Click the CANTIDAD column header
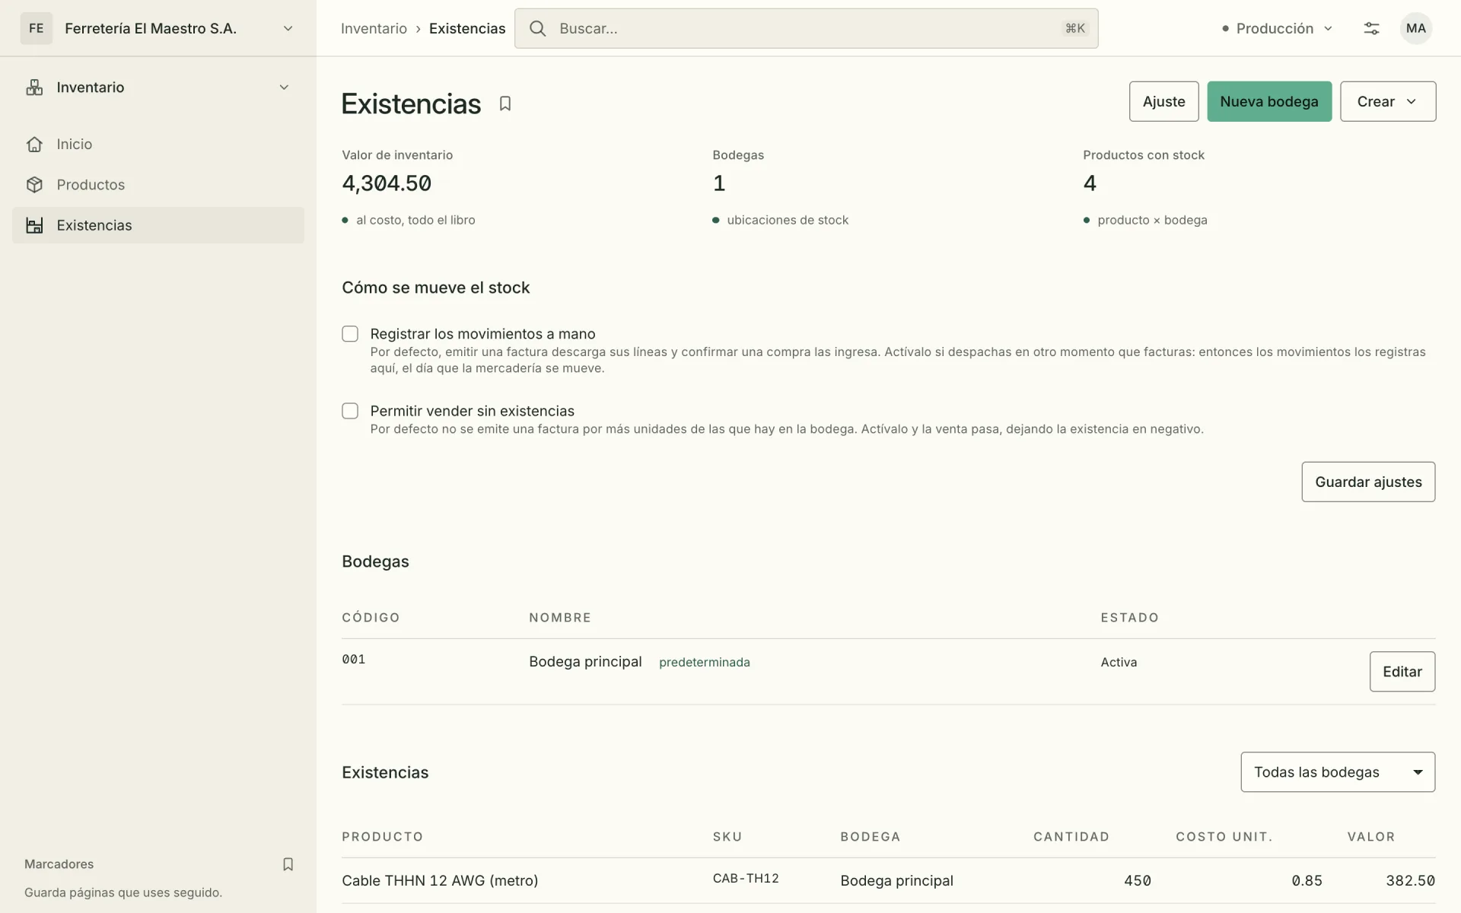The height and width of the screenshot is (913, 1461). point(1071,837)
